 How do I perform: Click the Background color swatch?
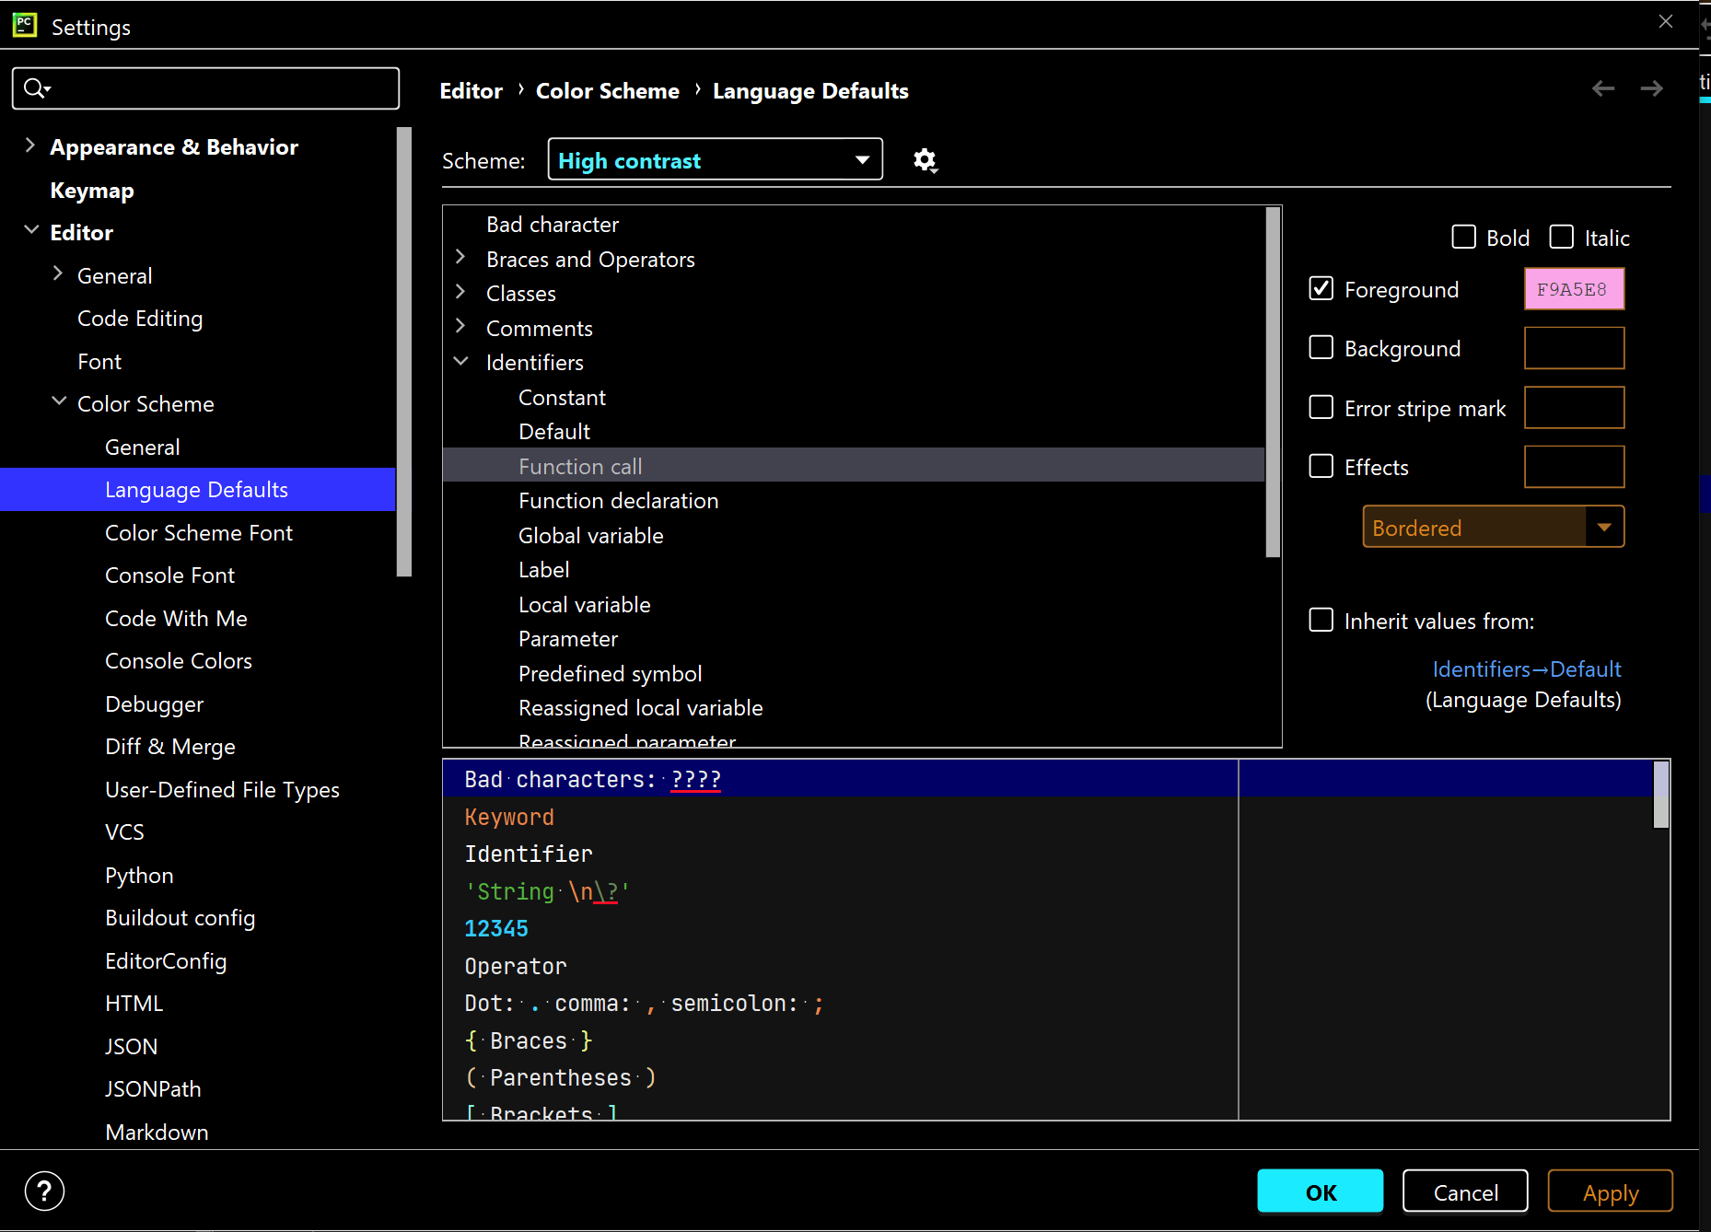pyautogui.click(x=1575, y=348)
